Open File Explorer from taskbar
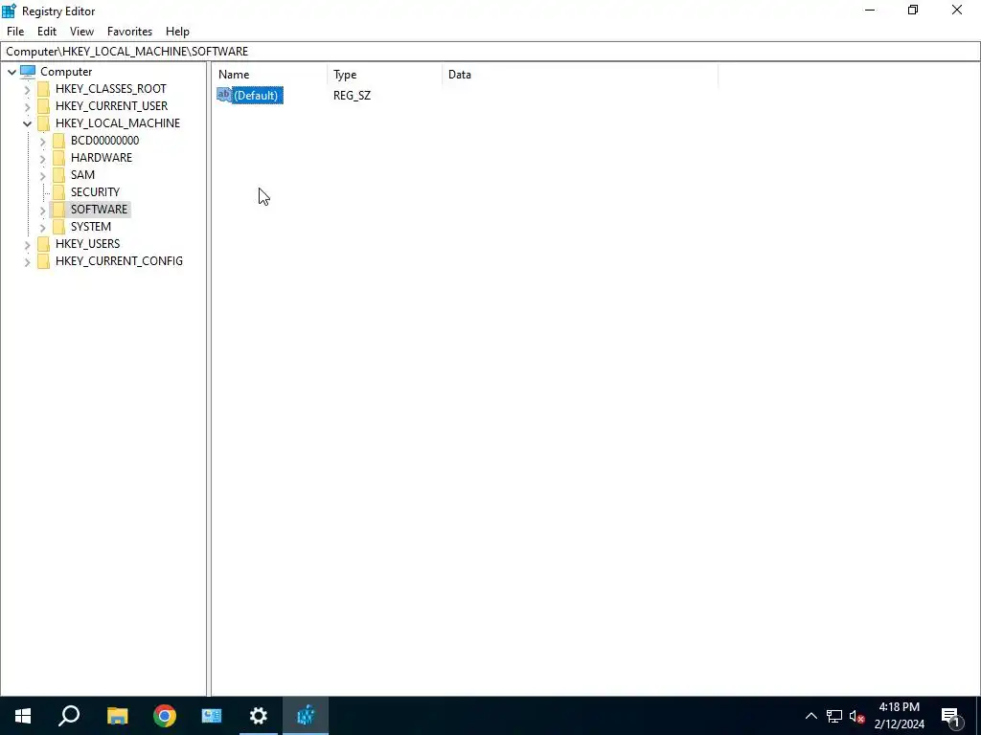 coord(117,716)
